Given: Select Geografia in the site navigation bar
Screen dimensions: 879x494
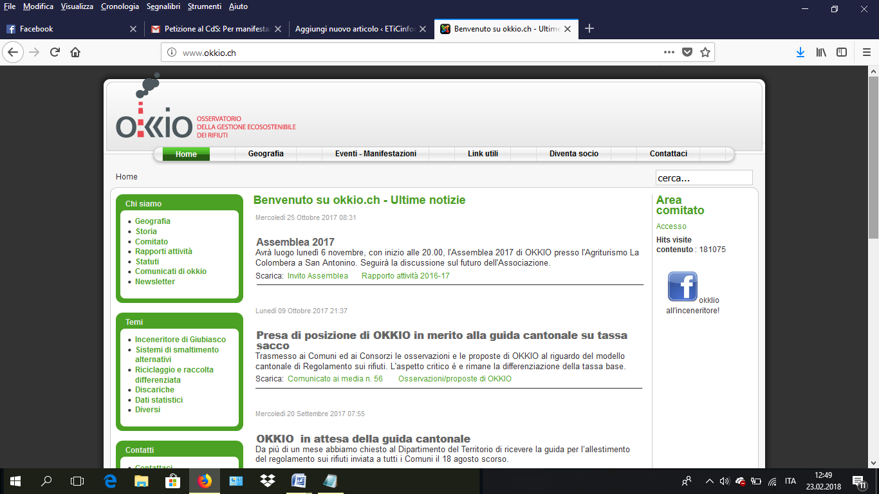Looking at the screenshot, I should (x=266, y=154).
